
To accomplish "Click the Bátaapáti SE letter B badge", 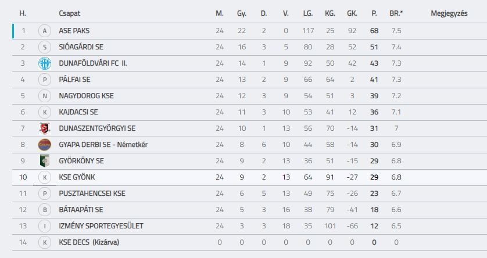I will coord(45,210).
